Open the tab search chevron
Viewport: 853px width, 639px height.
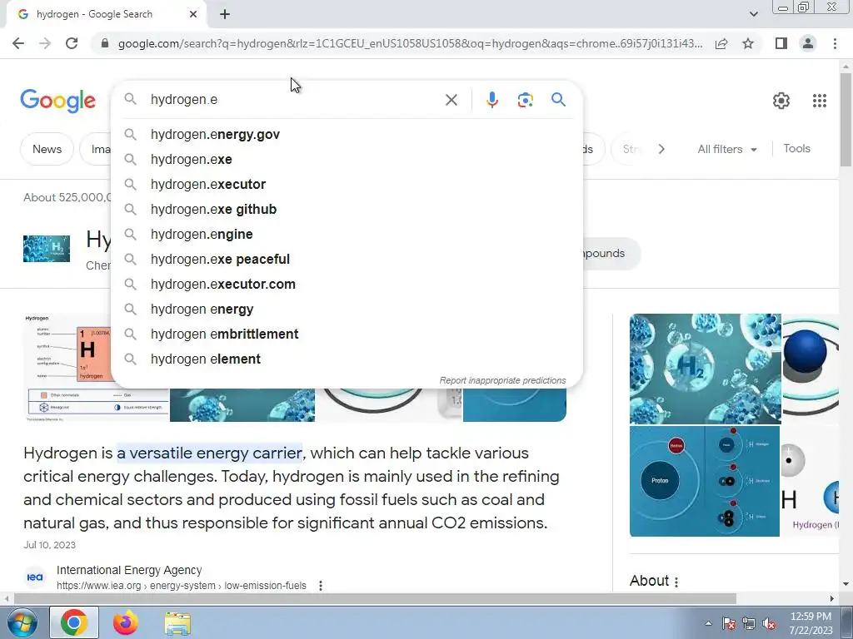pos(753,14)
